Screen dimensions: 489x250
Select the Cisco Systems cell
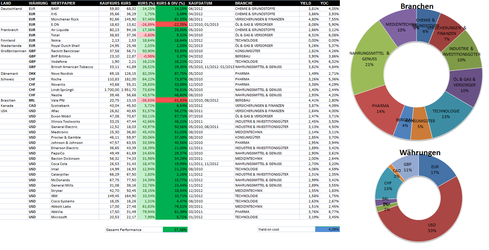74,201
